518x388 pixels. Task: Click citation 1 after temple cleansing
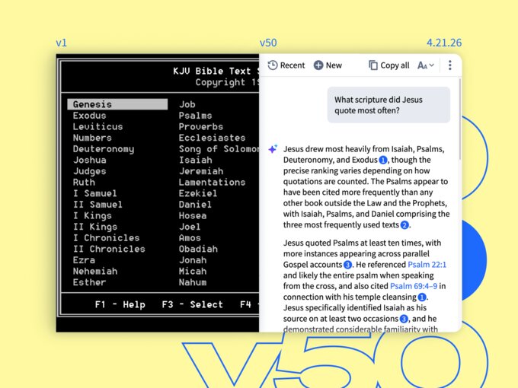[421, 297]
